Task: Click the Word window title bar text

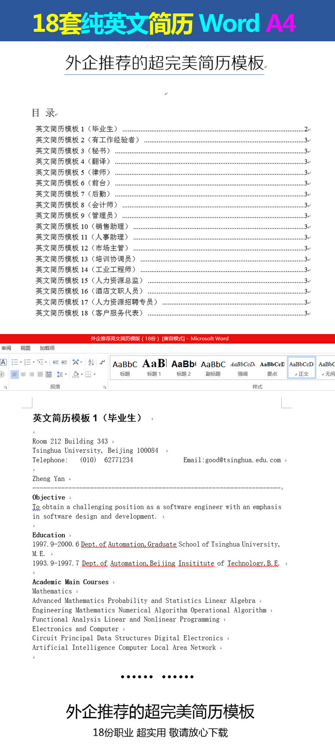Action: click(x=159, y=338)
